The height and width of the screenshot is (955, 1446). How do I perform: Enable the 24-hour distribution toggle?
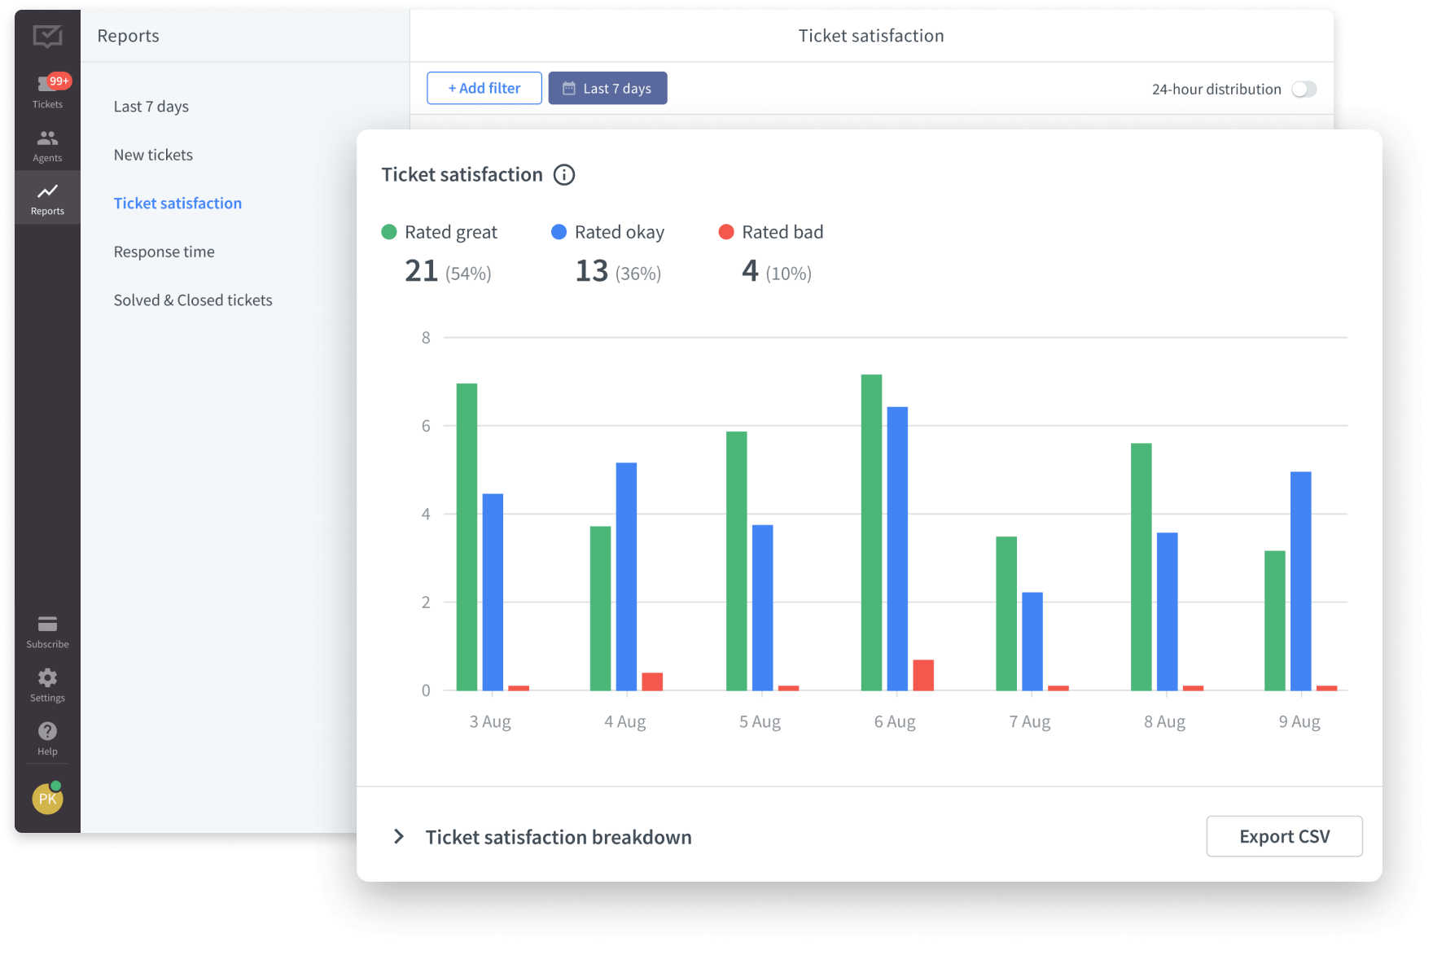point(1304,89)
